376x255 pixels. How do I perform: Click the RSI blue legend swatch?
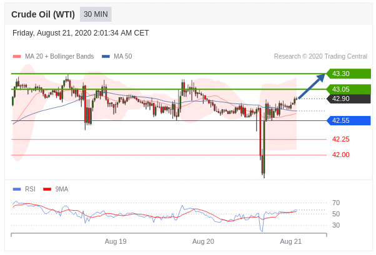(17, 189)
